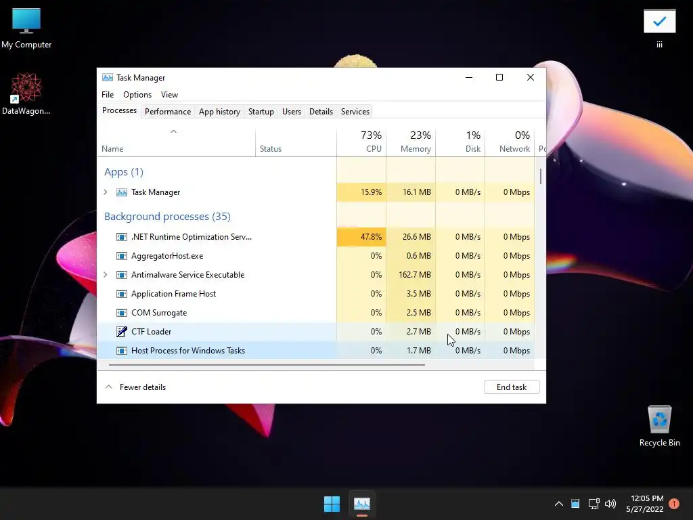
Task: Select the AggregatorHost.exe process row
Action: click(x=316, y=256)
